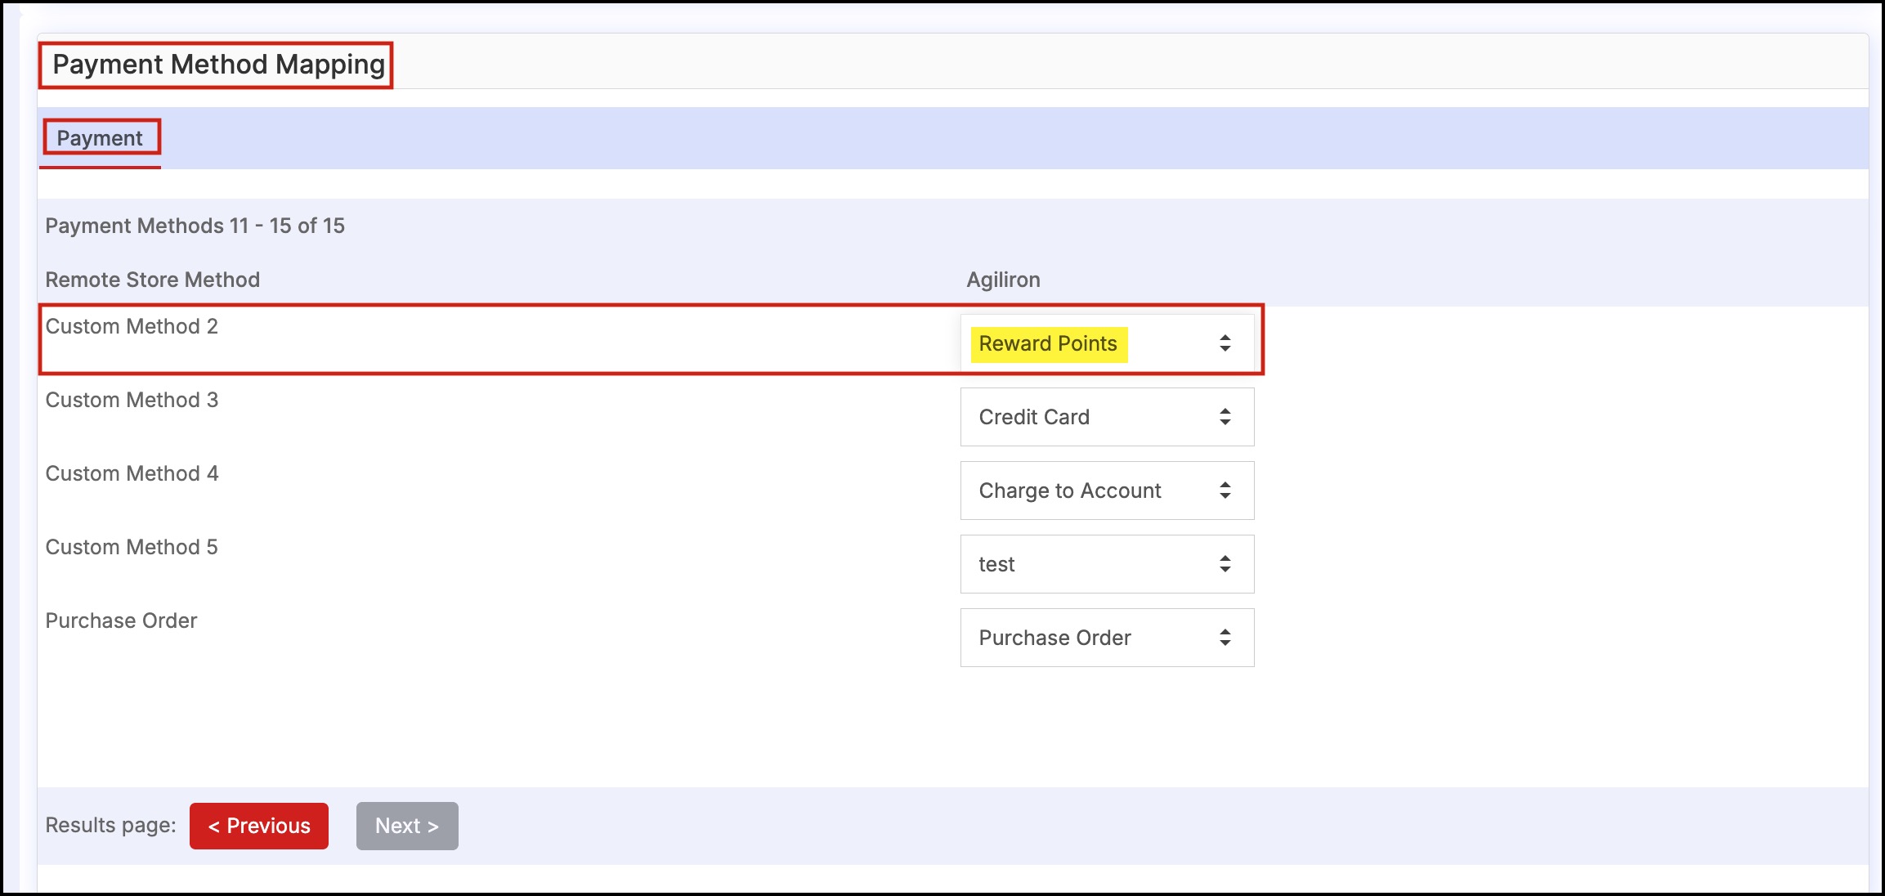Click the Reward Points dropdown arrow icon
1885x896 pixels.
pos(1225,343)
